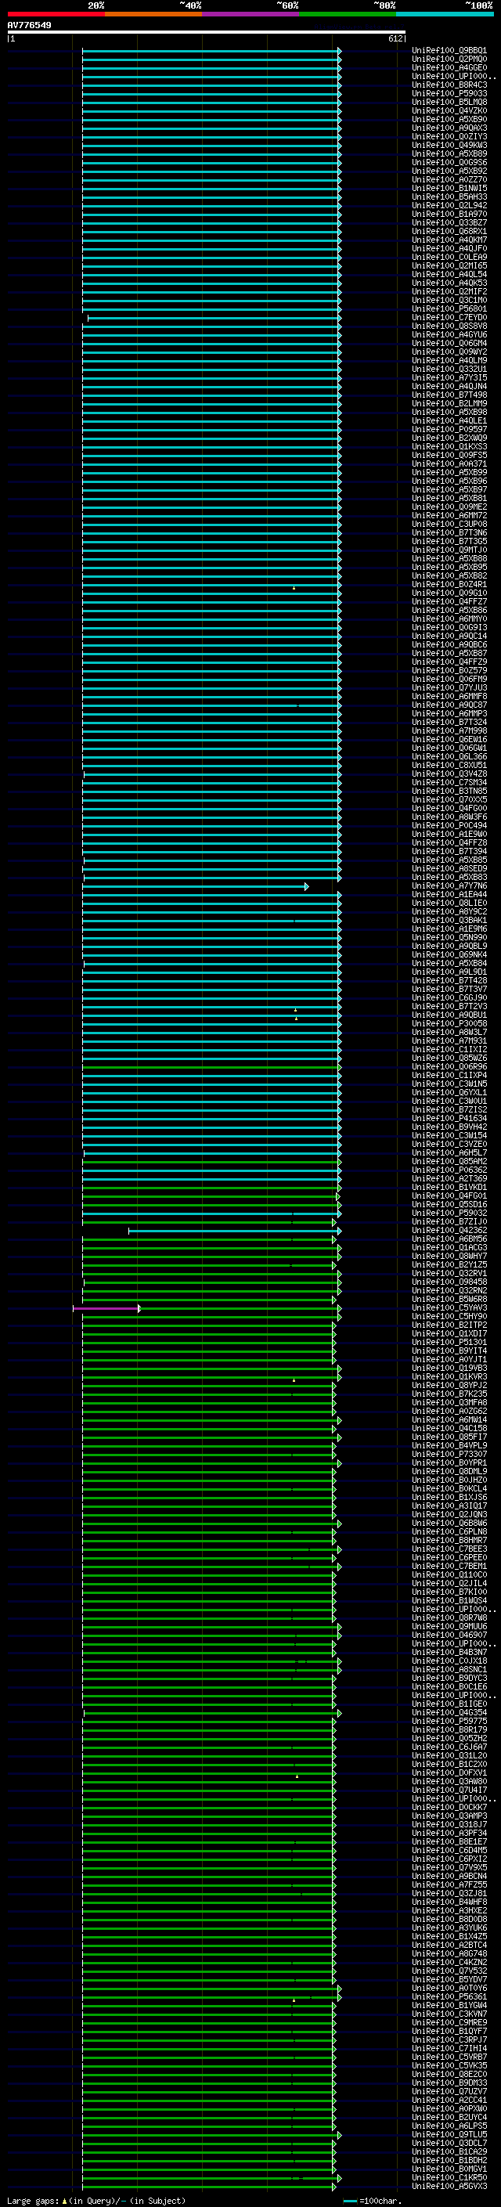Select the UniRef100_P30058 label
Viewport: 501px width, 2207px height.
click(x=449, y=1024)
